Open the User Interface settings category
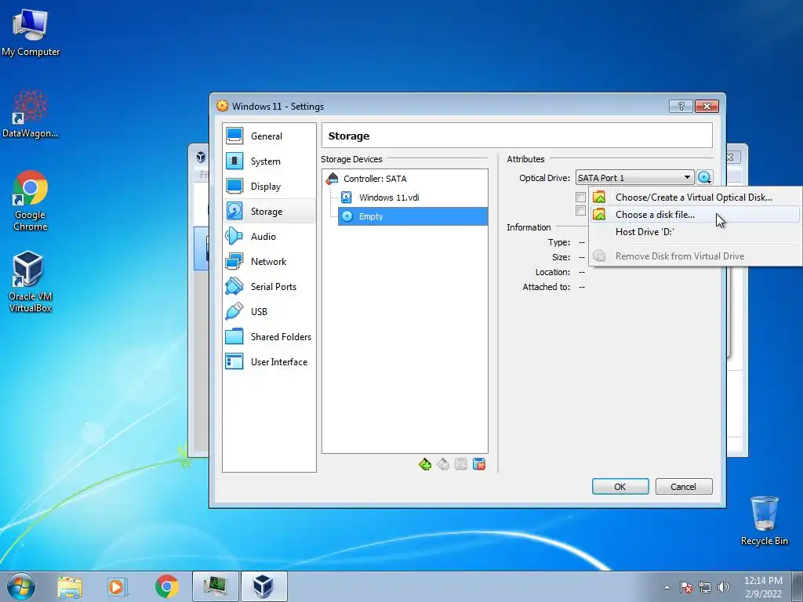The height and width of the screenshot is (602, 803). point(269,362)
